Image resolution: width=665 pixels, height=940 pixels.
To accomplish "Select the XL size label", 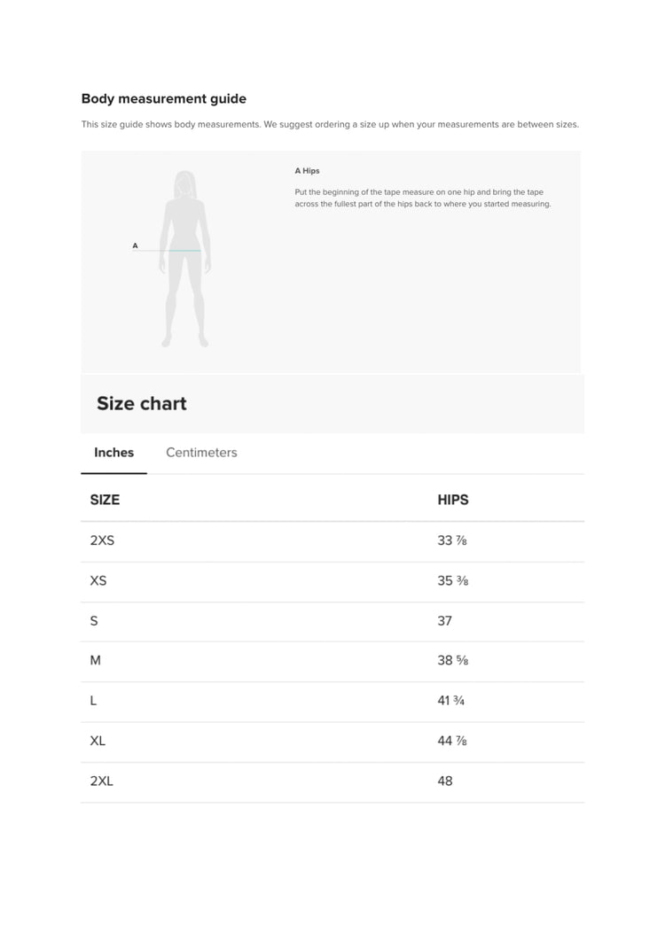I will coord(98,741).
